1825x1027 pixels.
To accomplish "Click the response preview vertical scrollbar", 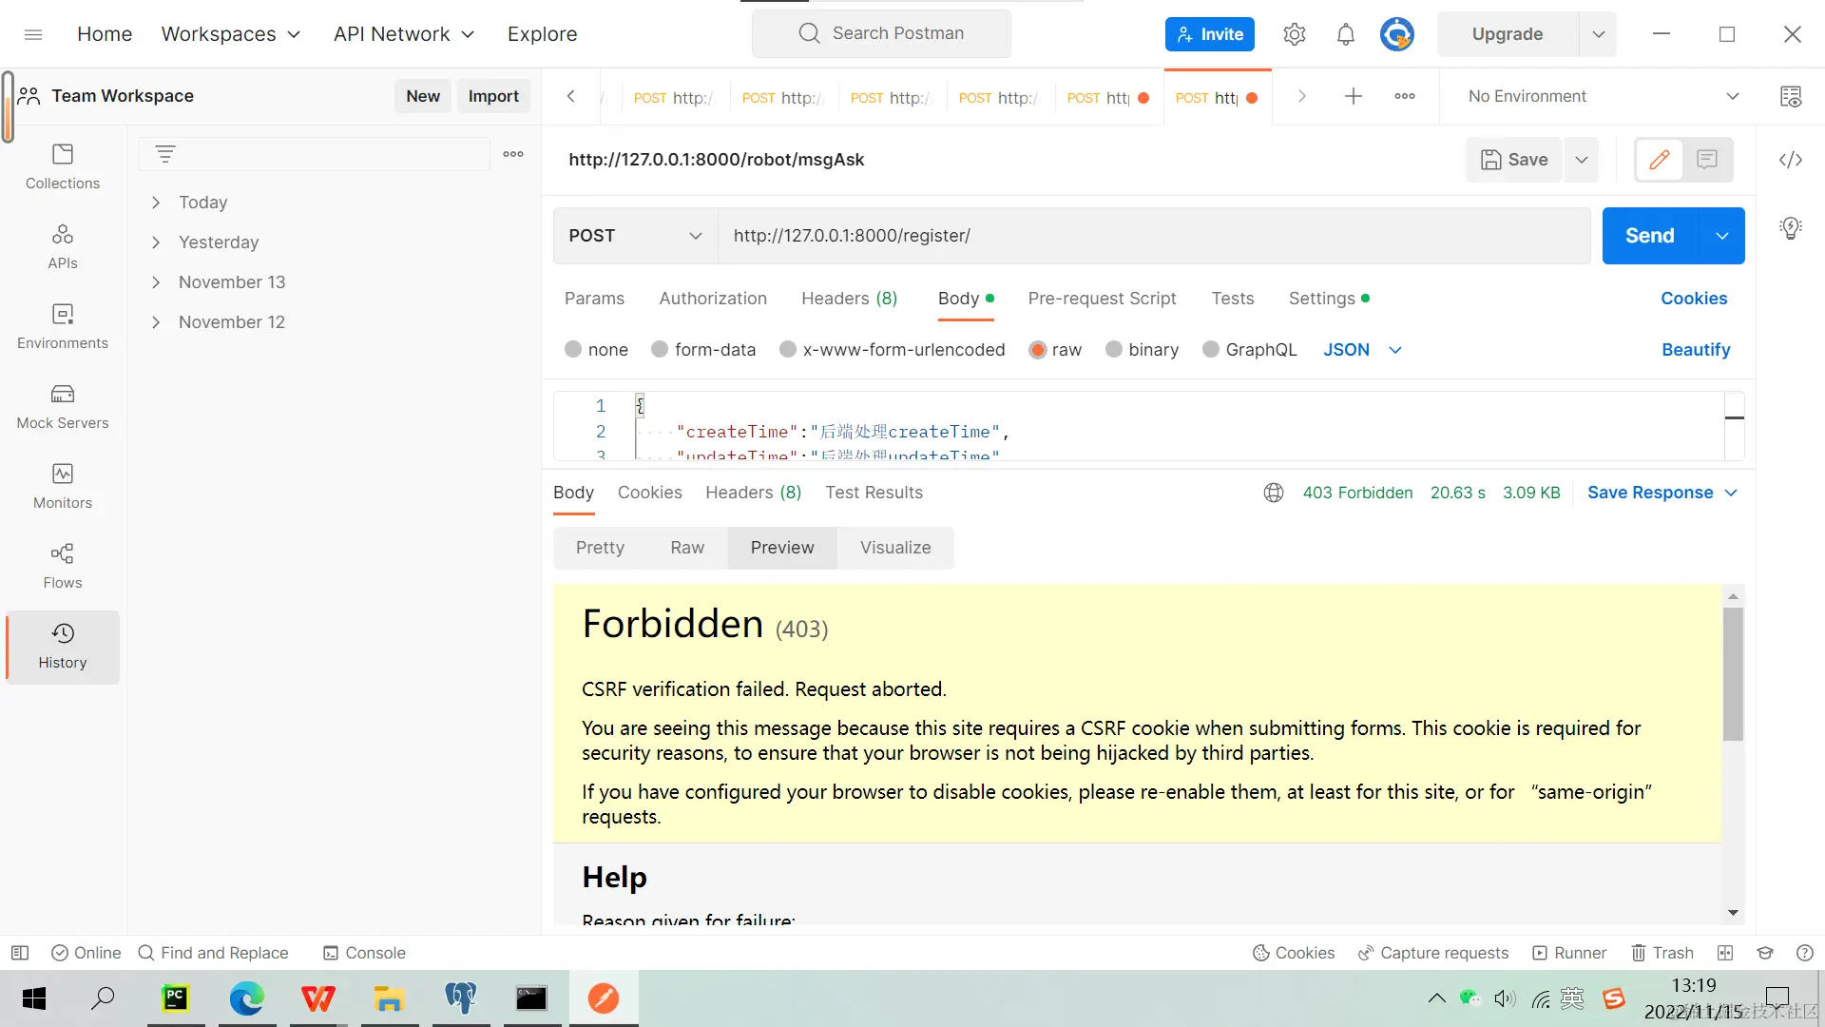I will (x=1733, y=673).
